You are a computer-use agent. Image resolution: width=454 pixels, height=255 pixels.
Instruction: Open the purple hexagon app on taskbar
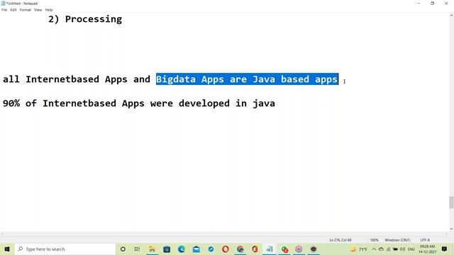pyautogui.click(x=299, y=249)
